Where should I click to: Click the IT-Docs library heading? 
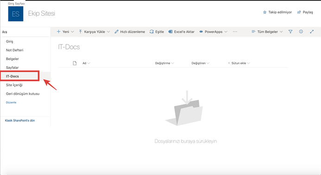tap(69, 47)
